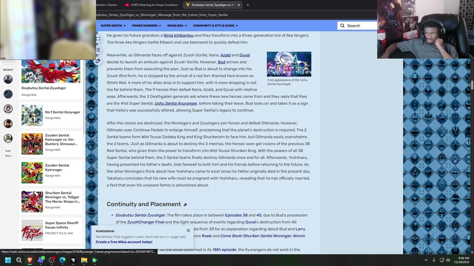474x266 pixels.
Task: Click the page vertical scrollbar
Action: pyautogui.click(x=472, y=85)
